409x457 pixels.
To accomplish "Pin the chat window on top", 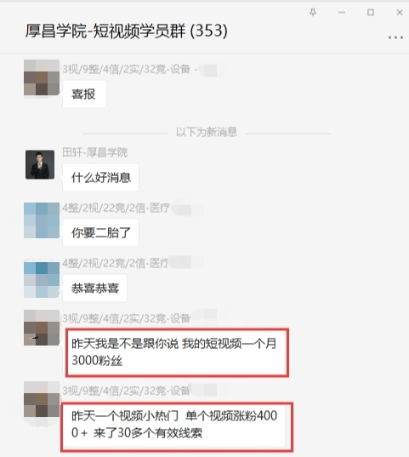I will click(313, 12).
